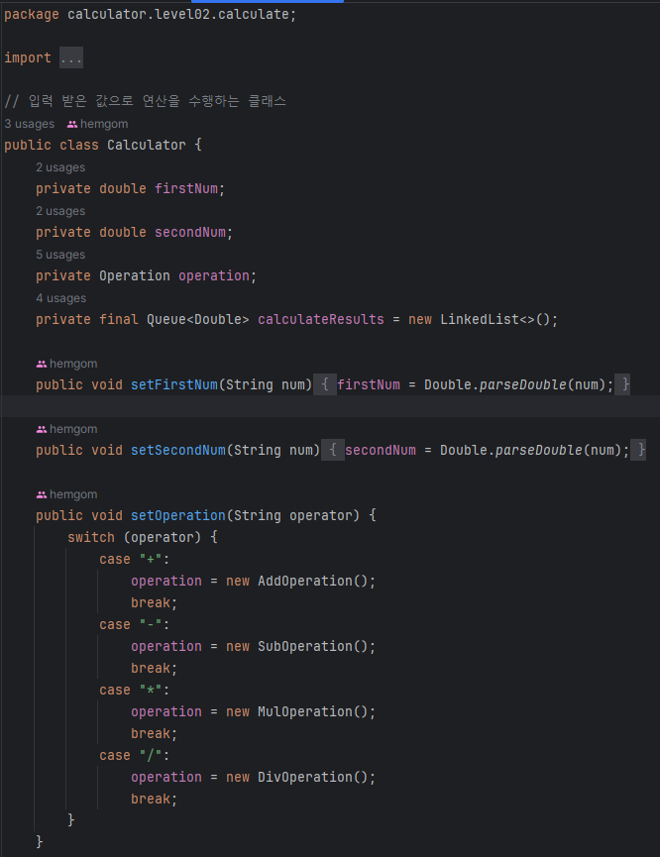
Task: Click the author people icon above setFirstNum
Action: point(42,364)
